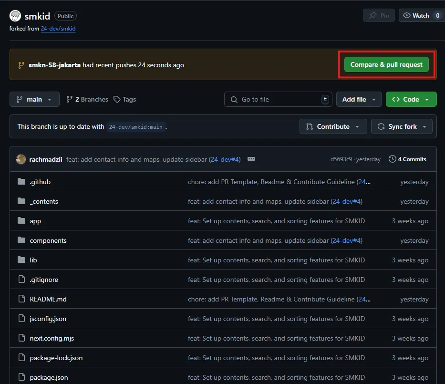The image size is (445, 384).
Task: Expand commit message ellipsis button
Action: [251, 159]
